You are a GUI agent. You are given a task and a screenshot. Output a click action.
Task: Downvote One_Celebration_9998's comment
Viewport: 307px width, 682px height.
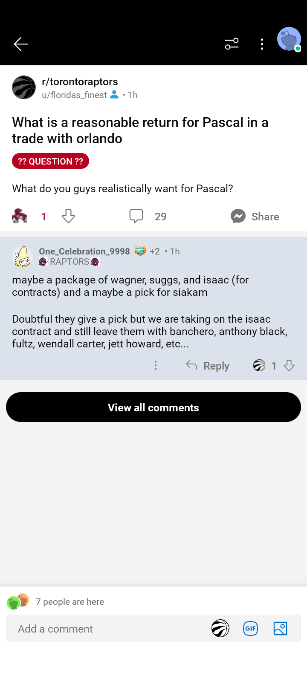click(x=289, y=366)
